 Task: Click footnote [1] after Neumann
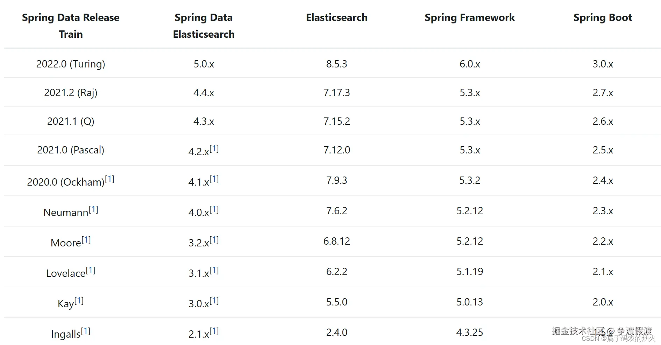[93, 210]
